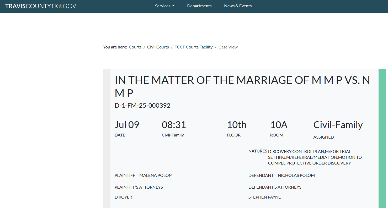Click the Civil-Family label under 08:31
Screen dimensions: 388x208
(173, 135)
